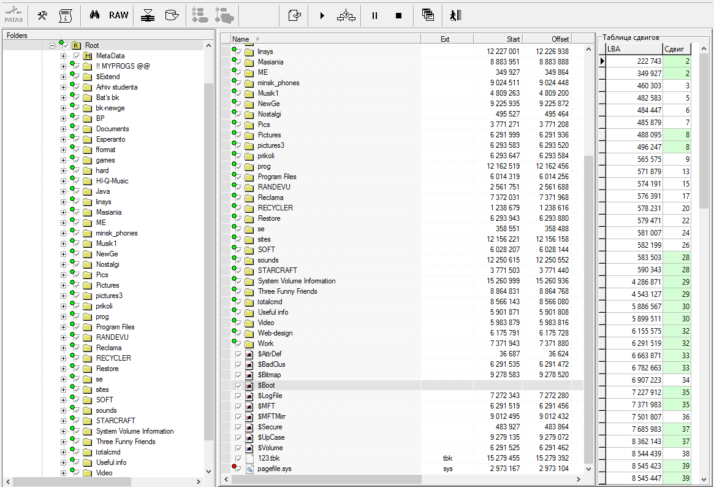Image resolution: width=714 pixels, height=487 pixels.
Task: Select the MetaData folder icon
Action: tap(88, 56)
